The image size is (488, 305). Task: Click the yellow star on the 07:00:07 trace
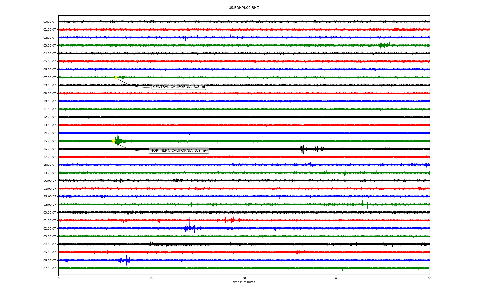[x=116, y=77]
